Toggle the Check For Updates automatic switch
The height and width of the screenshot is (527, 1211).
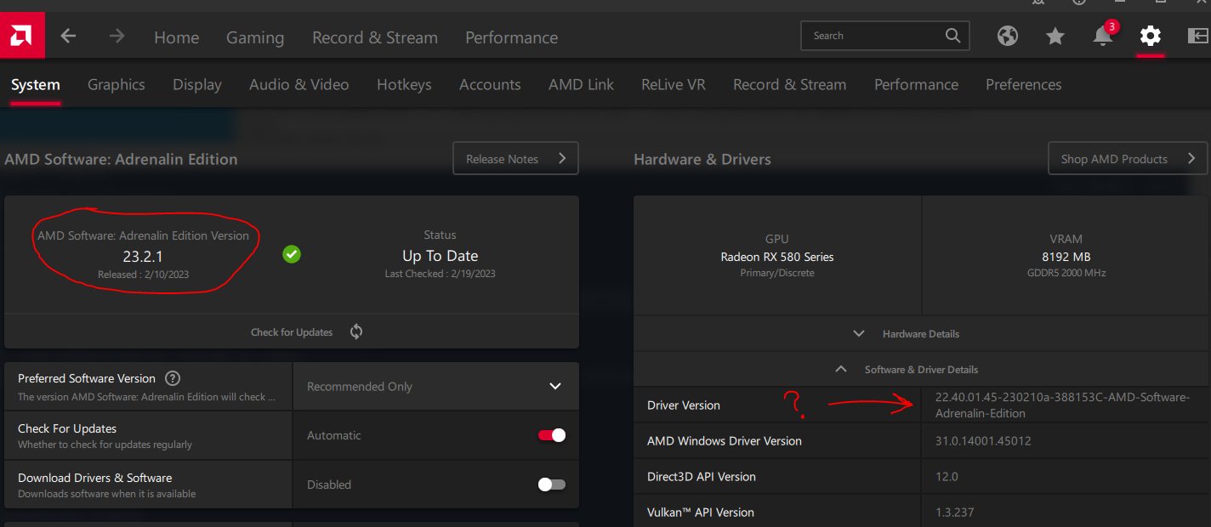[552, 435]
